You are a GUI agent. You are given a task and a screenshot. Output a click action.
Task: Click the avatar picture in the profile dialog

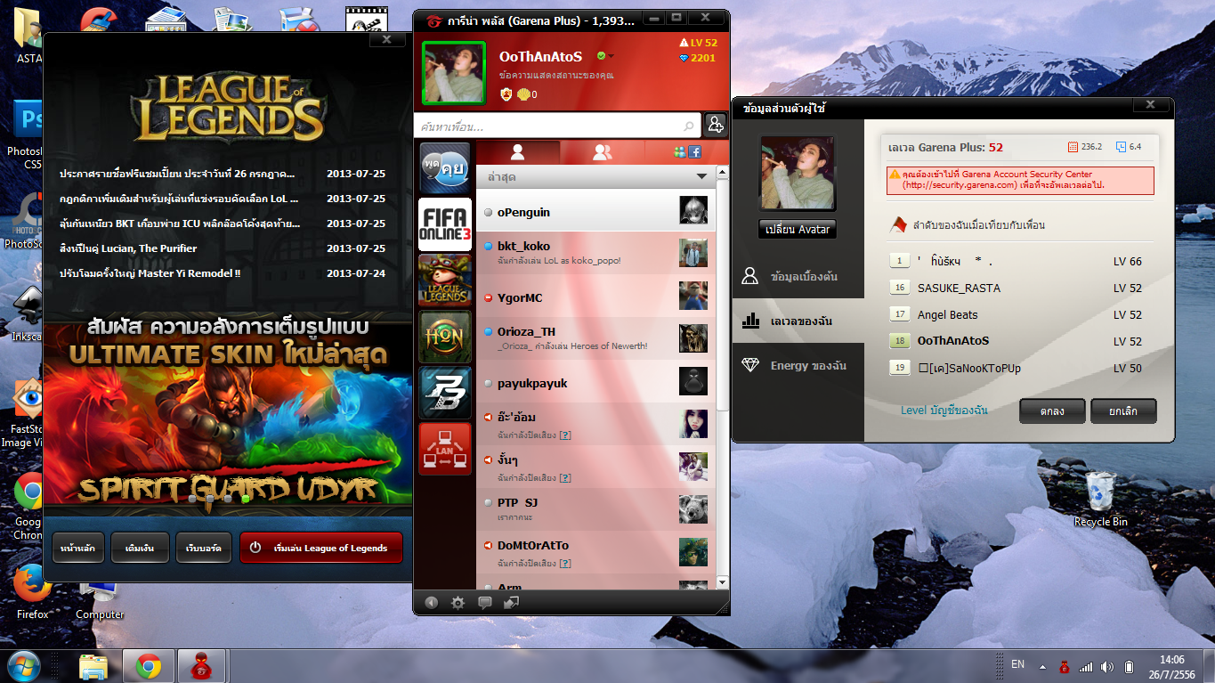pos(798,174)
